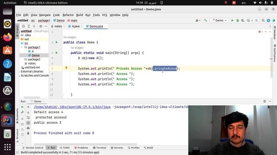
Task: Run Demo with the green toolbar play button
Action: (x=232, y=20)
